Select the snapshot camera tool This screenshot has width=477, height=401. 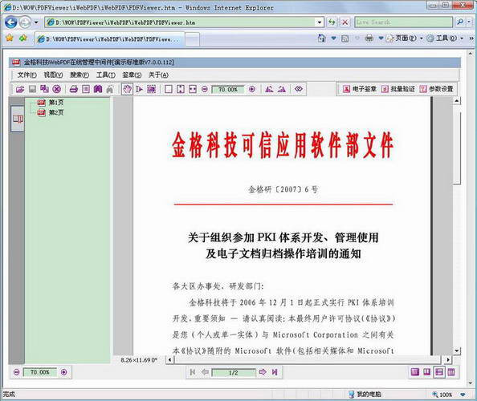[x=152, y=89]
